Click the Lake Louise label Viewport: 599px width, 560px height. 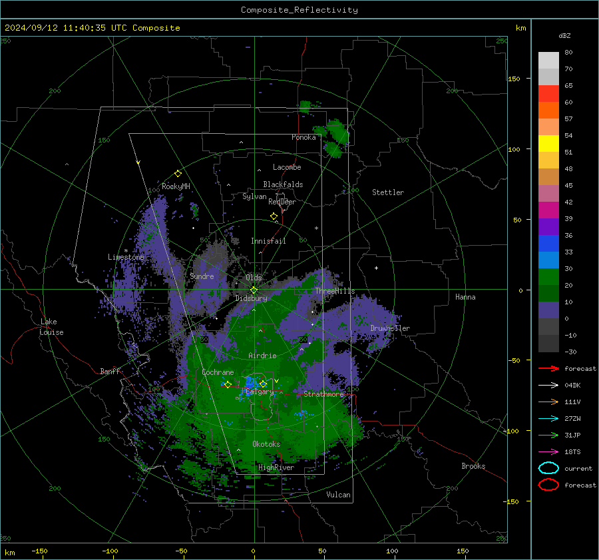(52, 327)
